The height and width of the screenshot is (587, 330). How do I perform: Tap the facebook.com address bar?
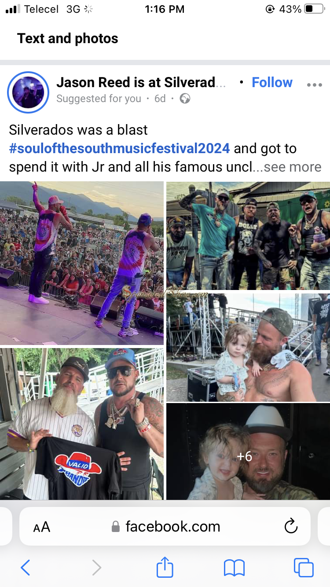coord(165,526)
